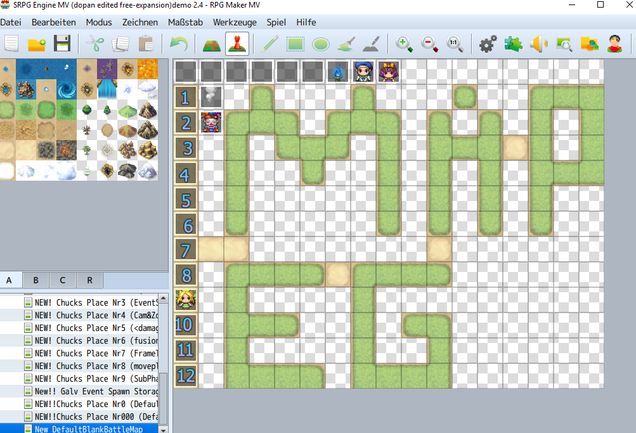Open the Bearbeiten menu
Viewport: 636px width, 433px height.
pyautogui.click(x=53, y=22)
